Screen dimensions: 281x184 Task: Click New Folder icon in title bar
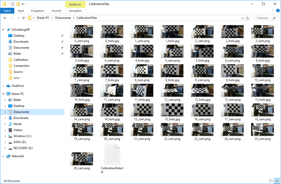point(18,4)
